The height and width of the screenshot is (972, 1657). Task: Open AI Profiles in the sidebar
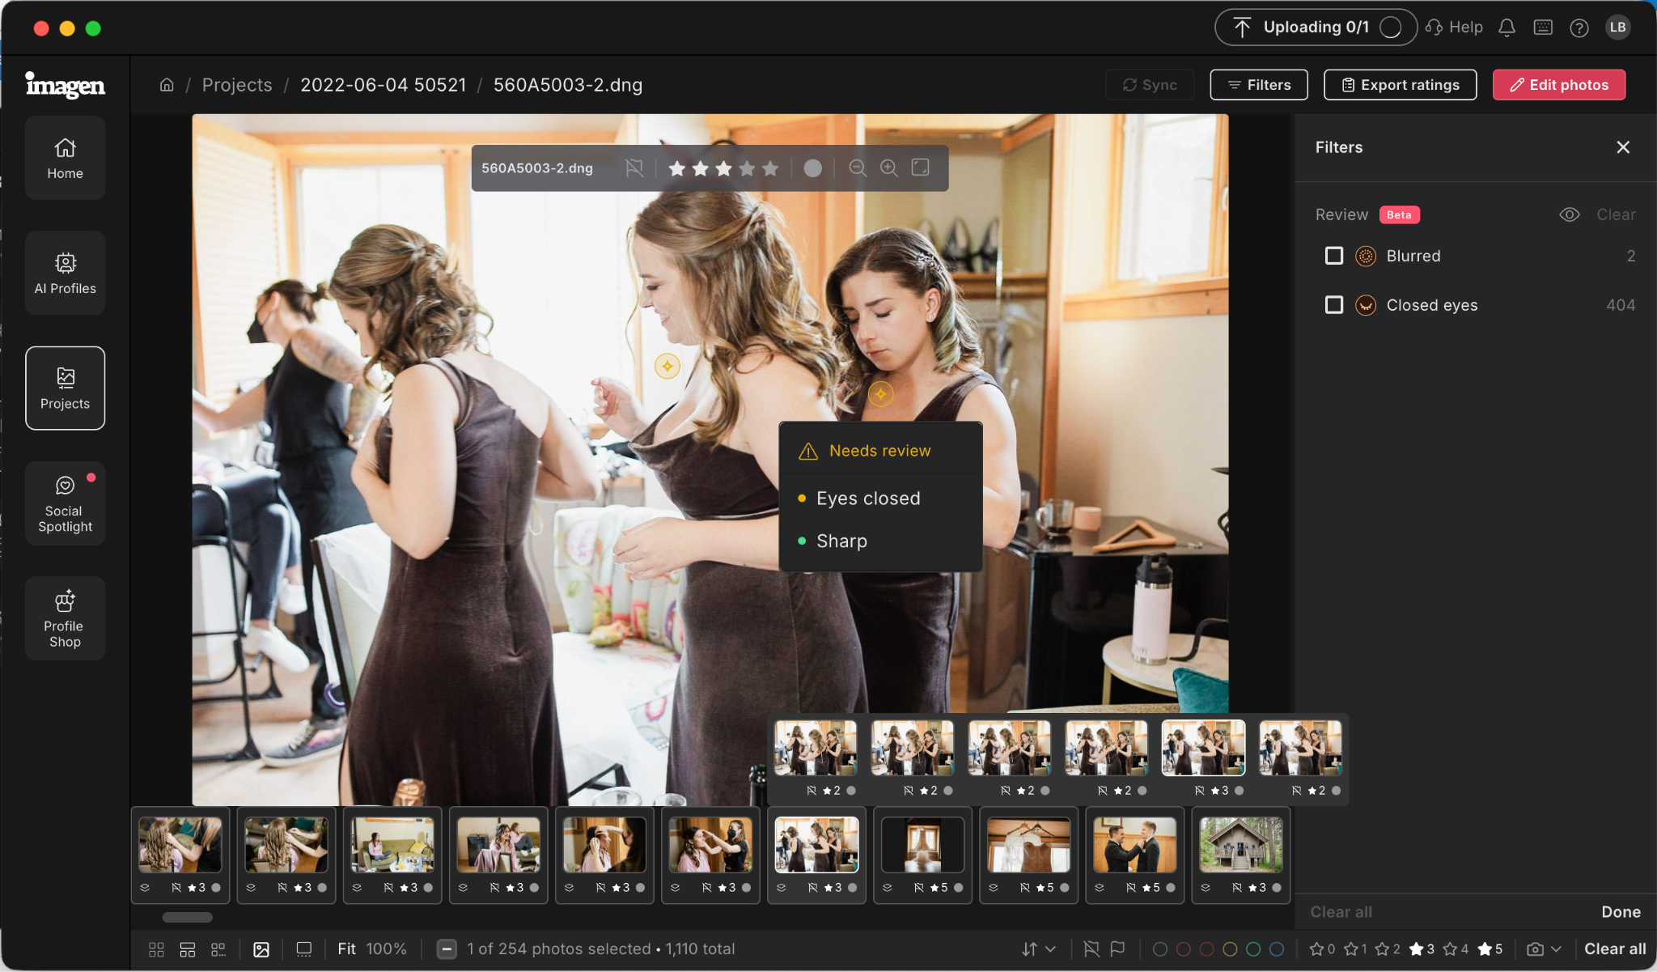(66, 273)
